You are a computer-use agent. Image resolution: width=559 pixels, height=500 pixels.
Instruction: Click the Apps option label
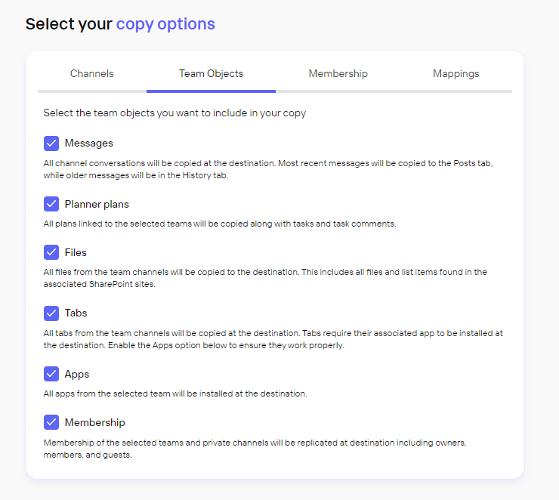coord(77,374)
